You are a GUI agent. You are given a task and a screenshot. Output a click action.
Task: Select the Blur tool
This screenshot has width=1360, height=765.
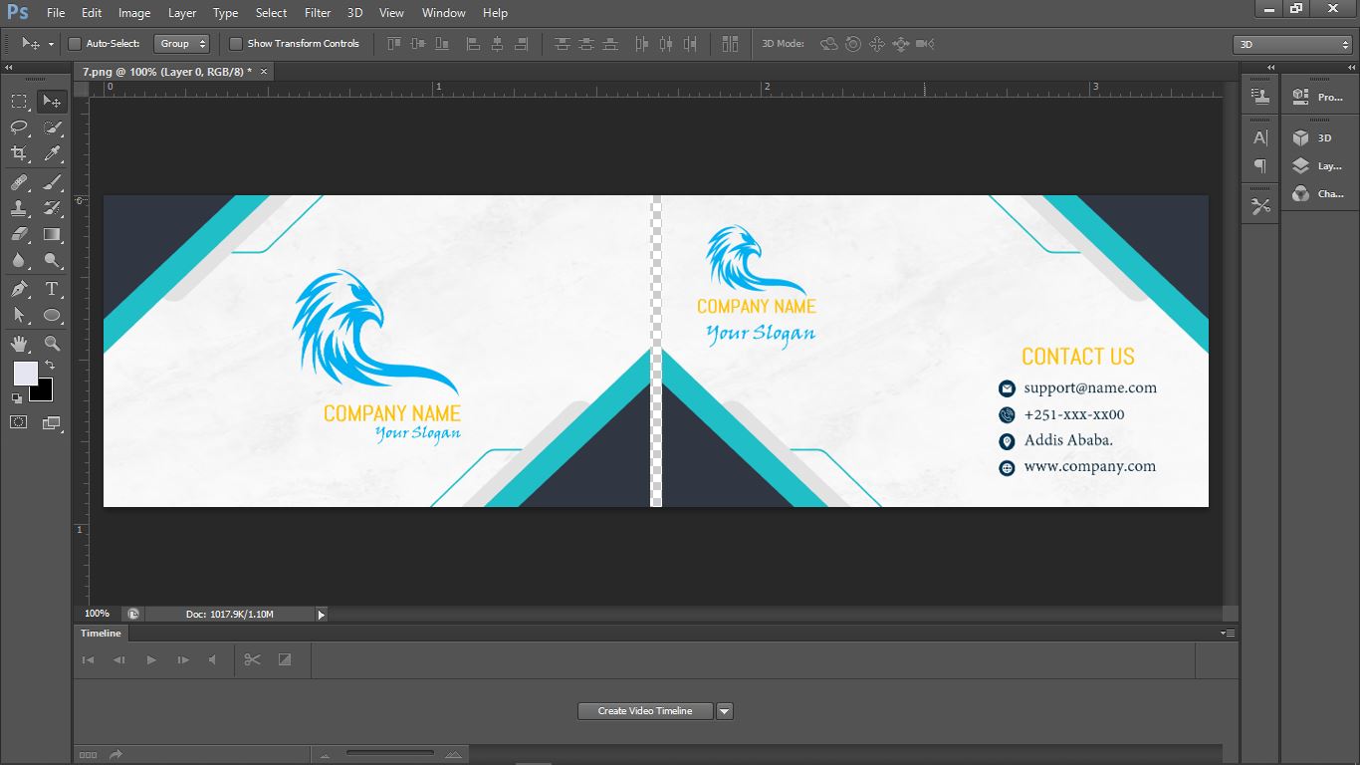coord(19,261)
